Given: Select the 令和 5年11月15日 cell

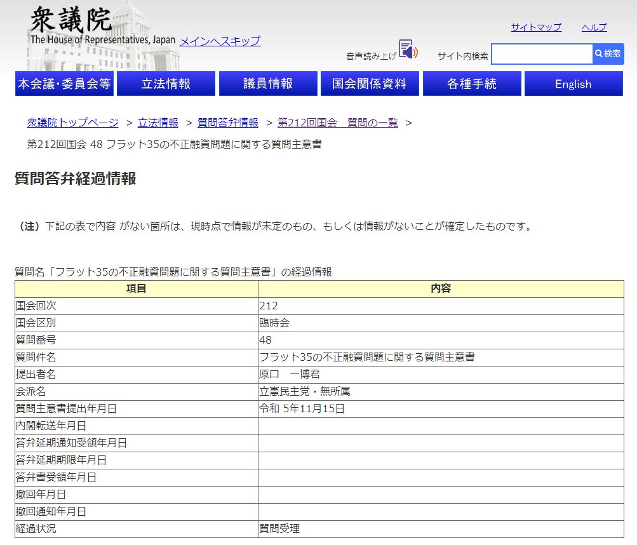Looking at the screenshot, I should [x=441, y=409].
